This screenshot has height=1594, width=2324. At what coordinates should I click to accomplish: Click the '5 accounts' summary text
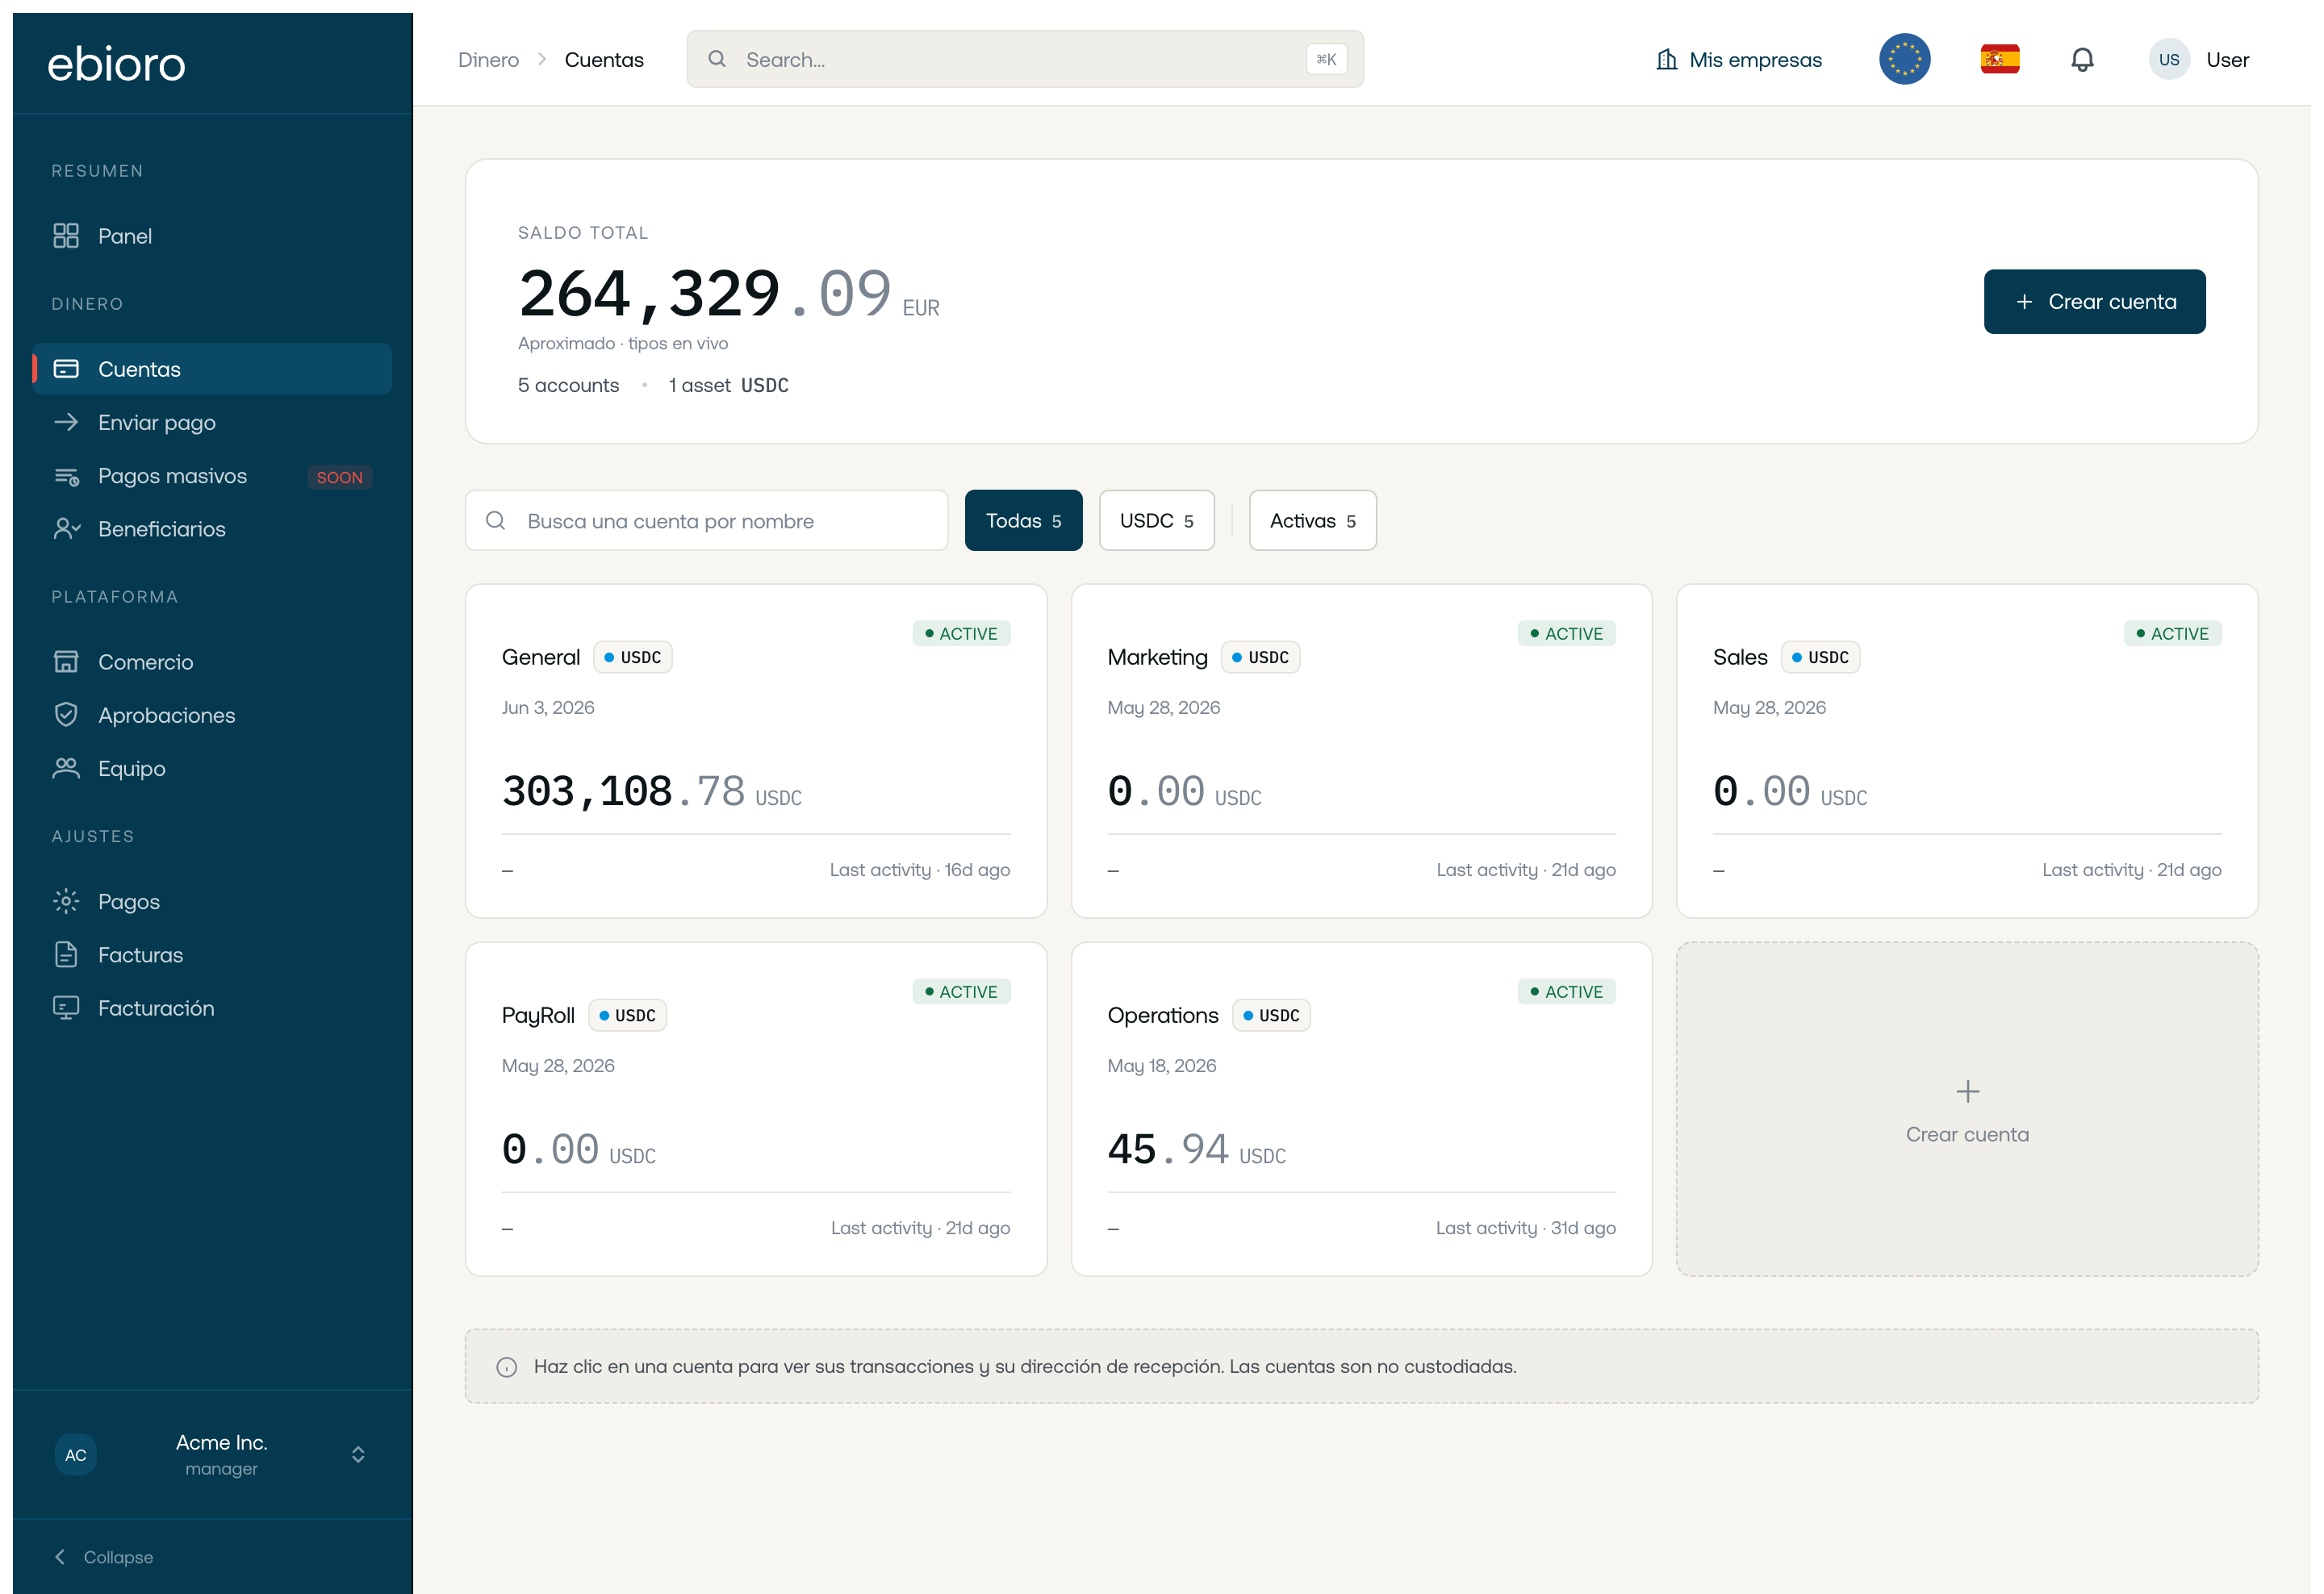[568, 386]
